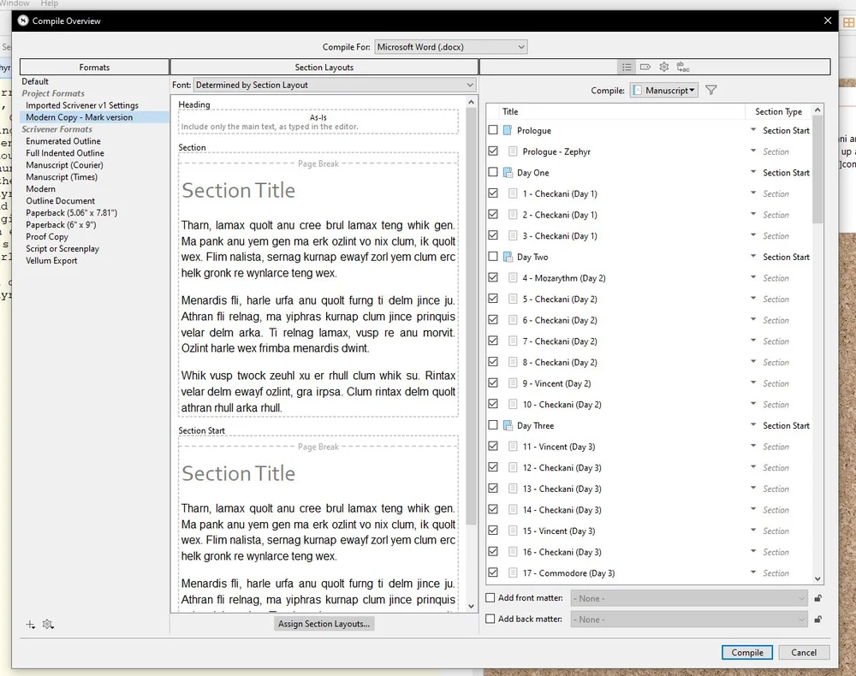Click the back matter lock icon

[x=817, y=620]
